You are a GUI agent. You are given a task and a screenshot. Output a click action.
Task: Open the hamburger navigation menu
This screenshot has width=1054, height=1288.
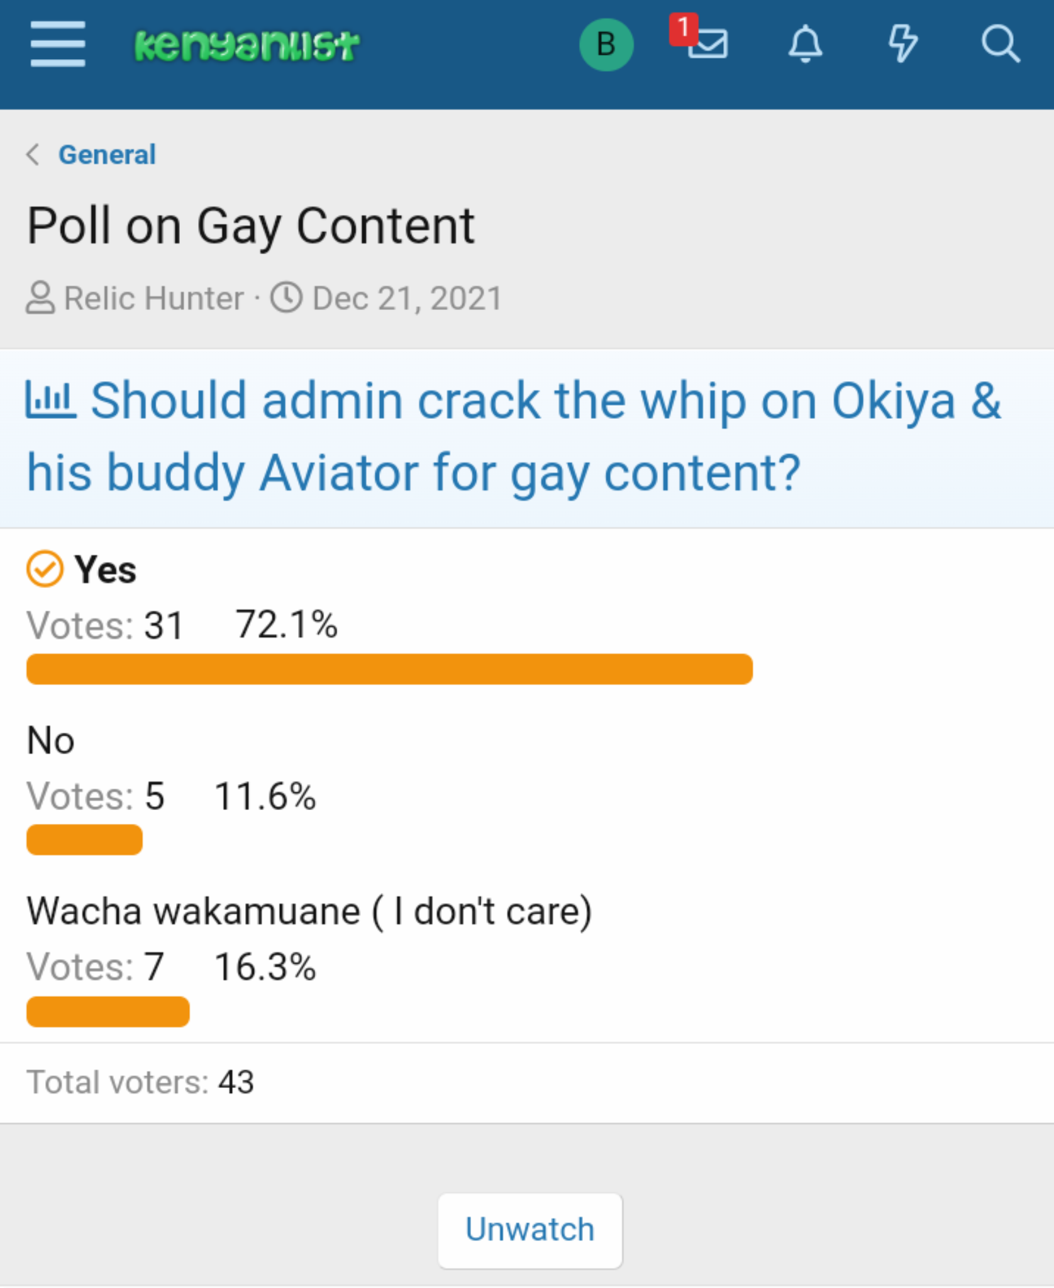57,44
